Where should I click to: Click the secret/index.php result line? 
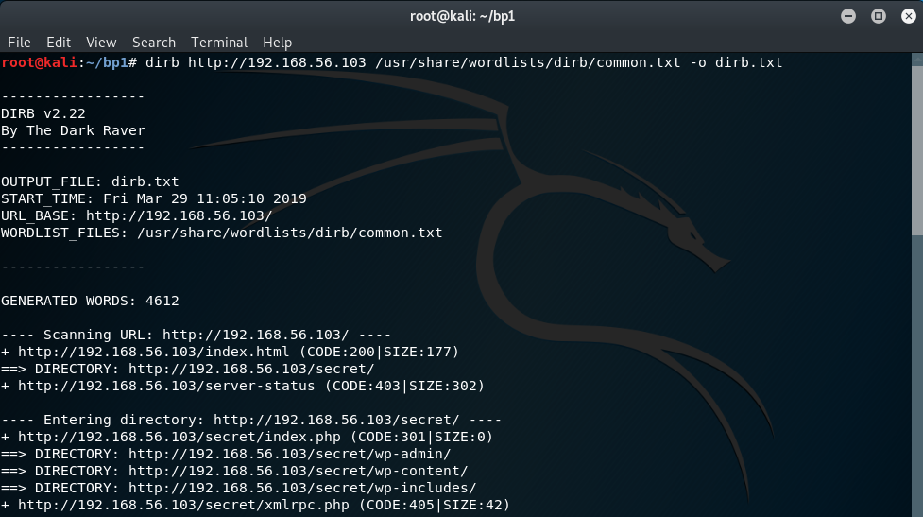click(x=247, y=437)
